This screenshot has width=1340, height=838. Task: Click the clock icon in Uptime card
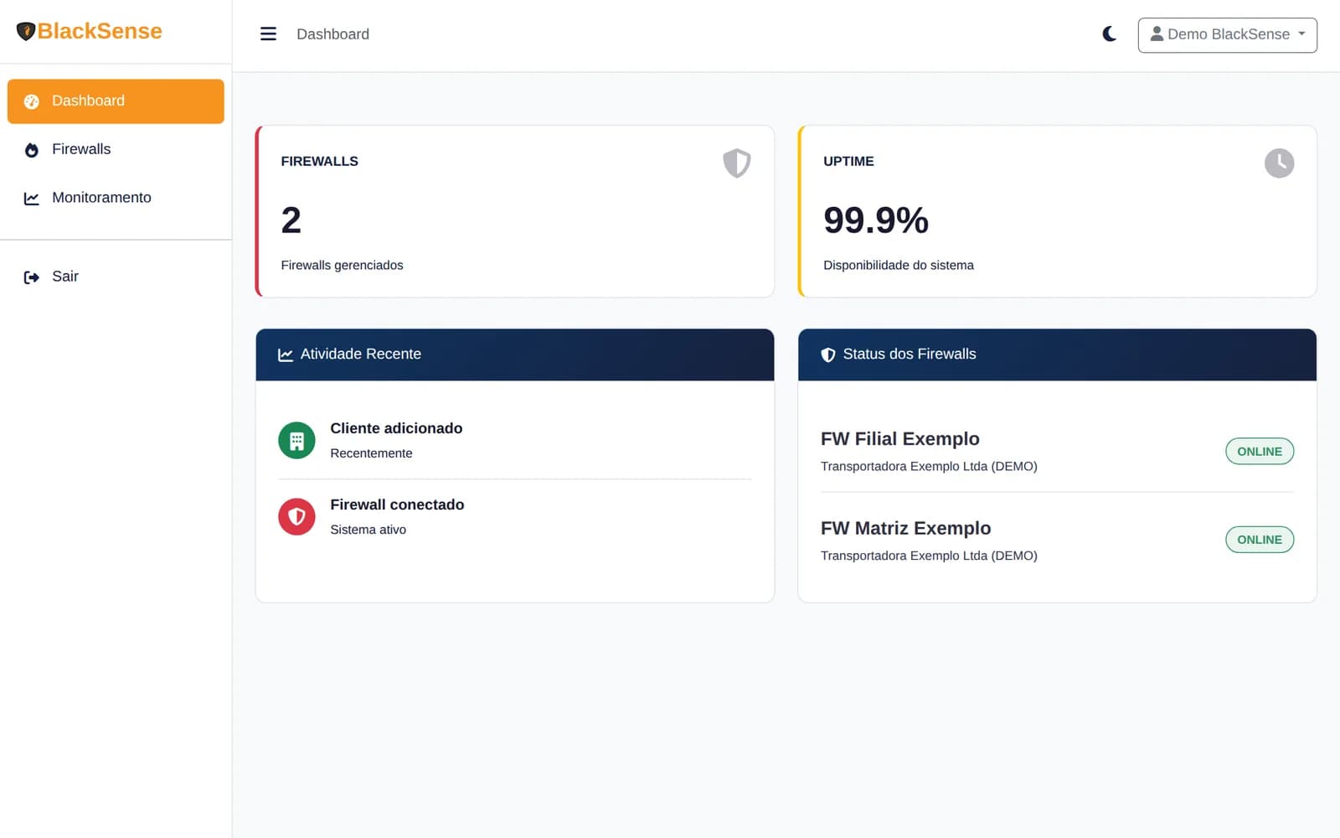(1279, 163)
